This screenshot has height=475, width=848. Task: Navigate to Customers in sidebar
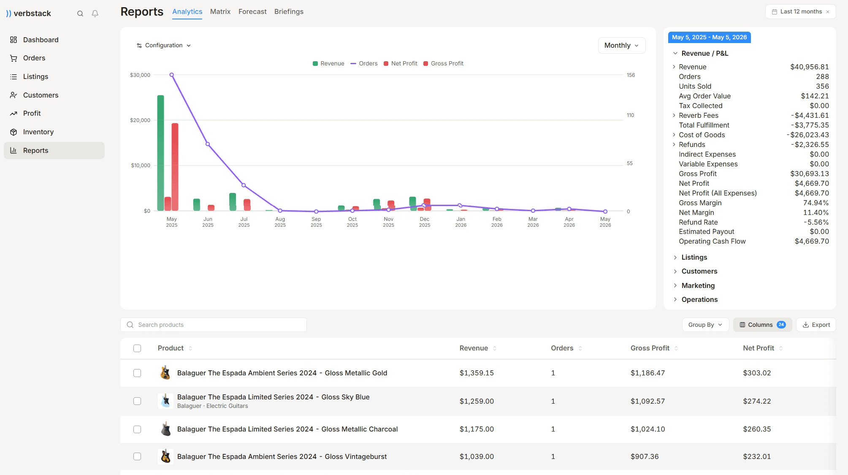pos(54,95)
